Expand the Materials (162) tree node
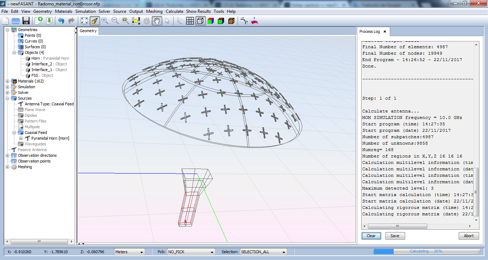The height and width of the screenshot is (260, 488). [8, 81]
